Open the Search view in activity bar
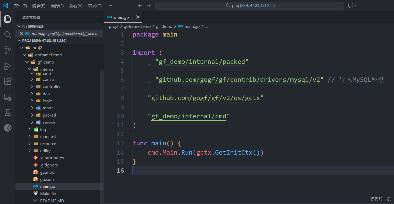 (x=8, y=35)
